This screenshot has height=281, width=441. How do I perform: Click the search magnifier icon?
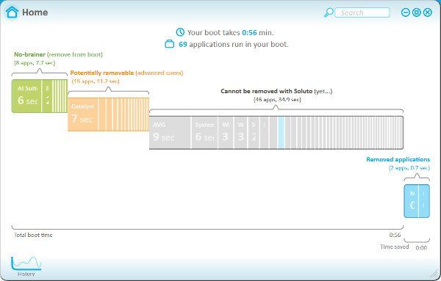pos(329,12)
